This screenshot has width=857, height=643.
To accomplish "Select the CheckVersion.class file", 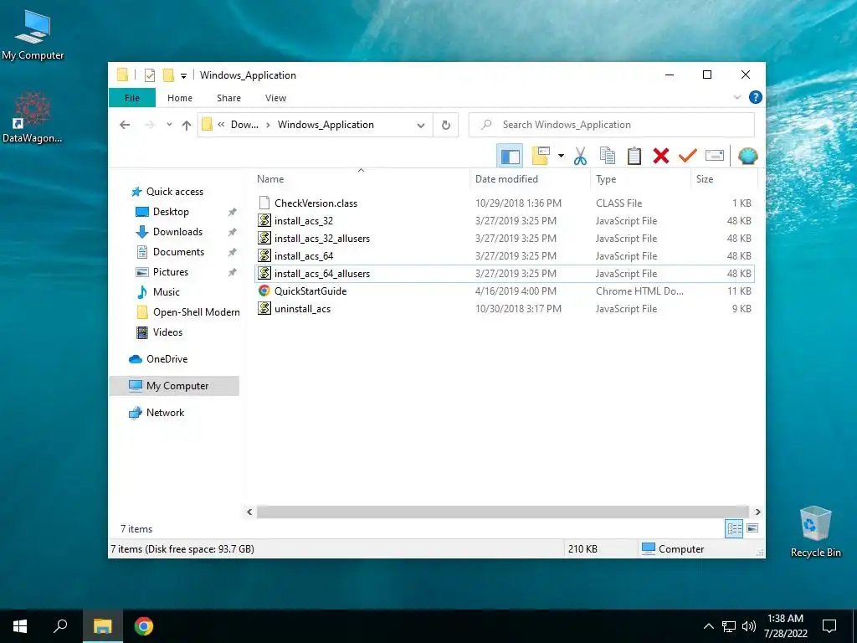I will point(505,203).
